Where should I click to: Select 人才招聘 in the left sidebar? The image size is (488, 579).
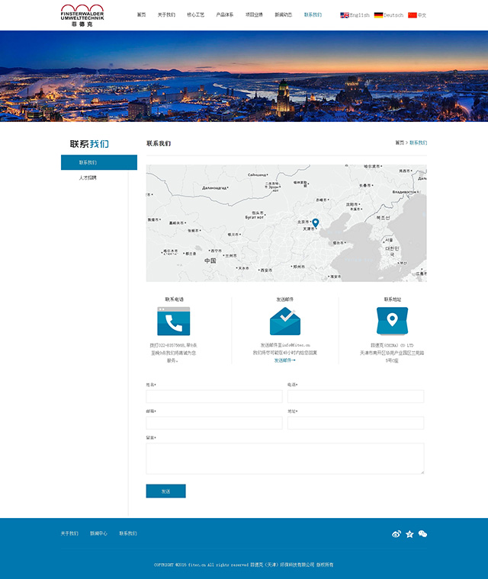pos(88,178)
